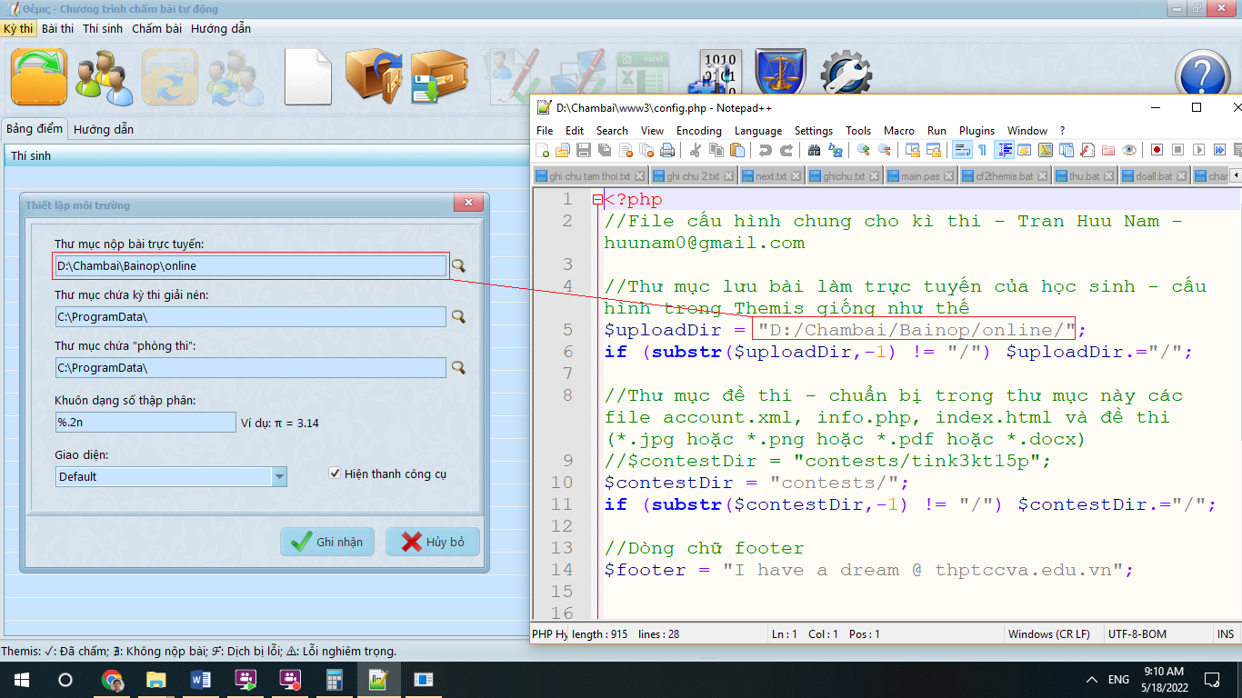
Task: Click the Zoom In icon in Notepad++
Action: pyautogui.click(x=863, y=150)
